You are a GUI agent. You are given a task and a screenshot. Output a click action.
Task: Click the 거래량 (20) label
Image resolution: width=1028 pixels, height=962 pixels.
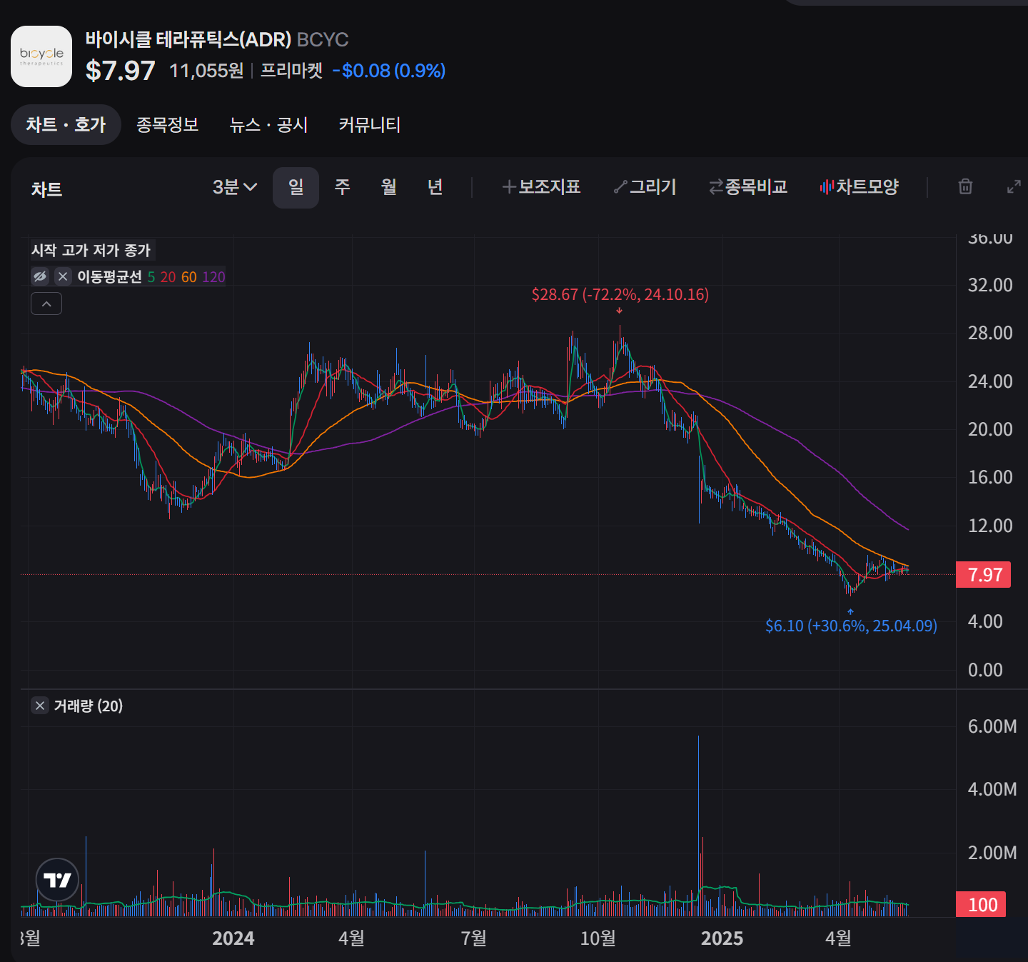pos(89,706)
